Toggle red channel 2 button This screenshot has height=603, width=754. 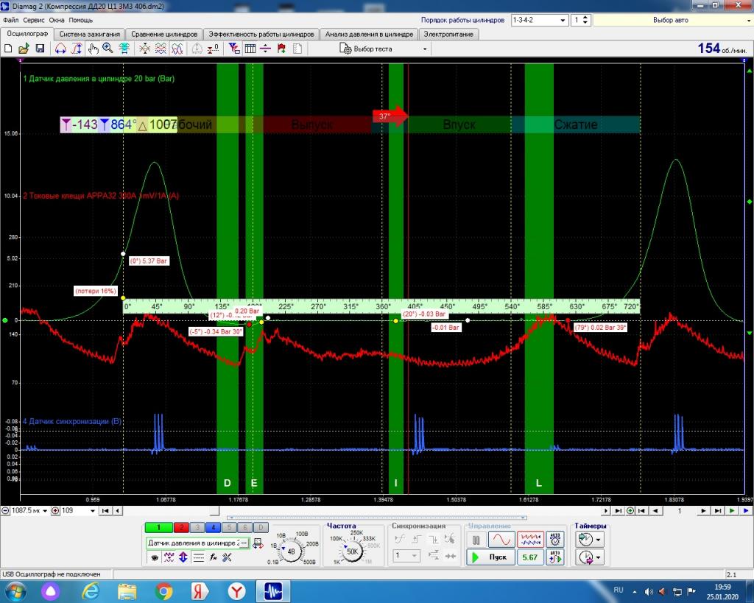(181, 527)
